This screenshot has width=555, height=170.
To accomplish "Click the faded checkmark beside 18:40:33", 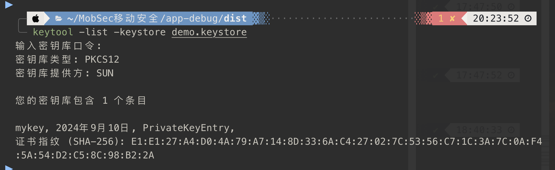I will tap(436, 130).
